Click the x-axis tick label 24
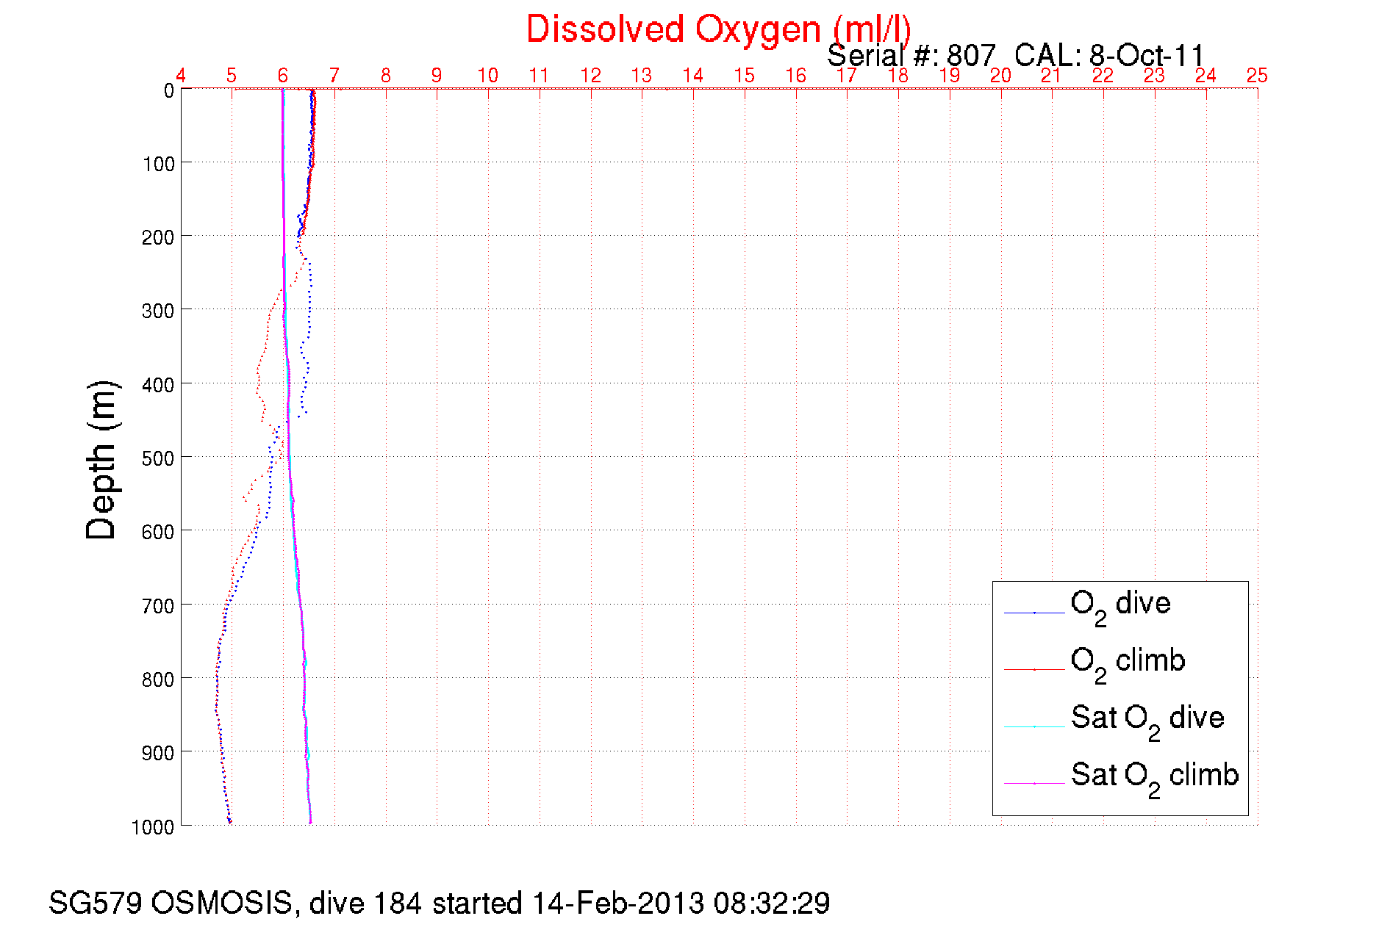The image size is (1390, 927). (1205, 76)
